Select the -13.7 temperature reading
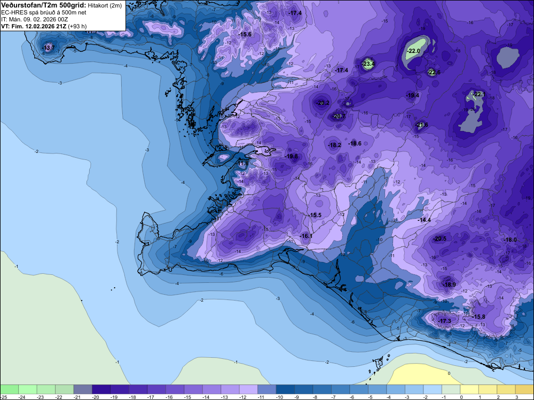The height and width of the screenshot is (400, 534). pyautogui.click(x=49, y=48)
